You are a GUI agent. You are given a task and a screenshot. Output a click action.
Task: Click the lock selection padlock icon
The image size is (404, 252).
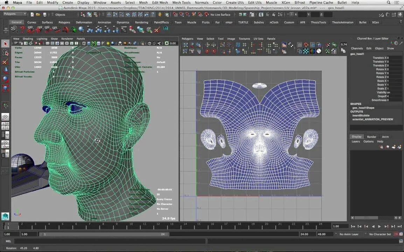(x=160, y=14)
